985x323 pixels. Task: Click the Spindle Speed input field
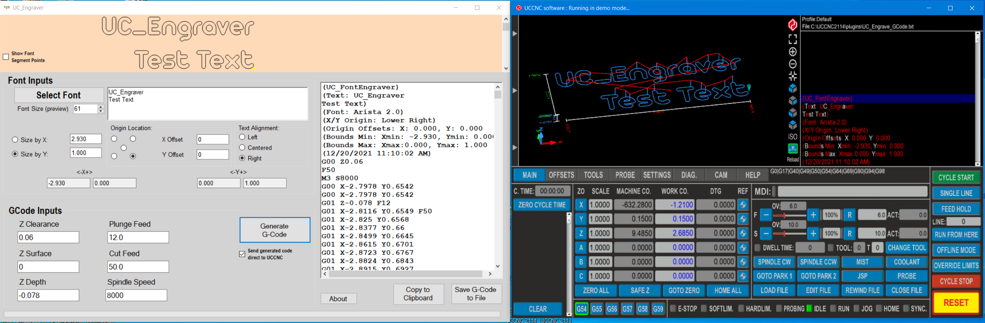coord(136,295)
